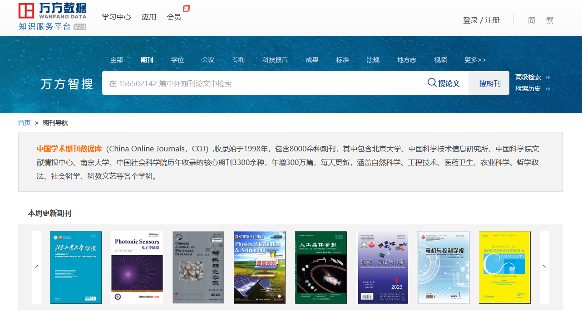The image size is (582, 315).
Task: Open Science China Physics journal cover
Action: [260, 267]
